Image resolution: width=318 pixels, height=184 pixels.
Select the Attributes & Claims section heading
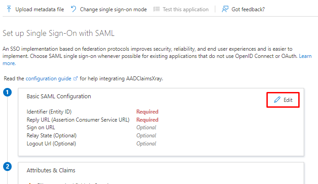(51, 171)
